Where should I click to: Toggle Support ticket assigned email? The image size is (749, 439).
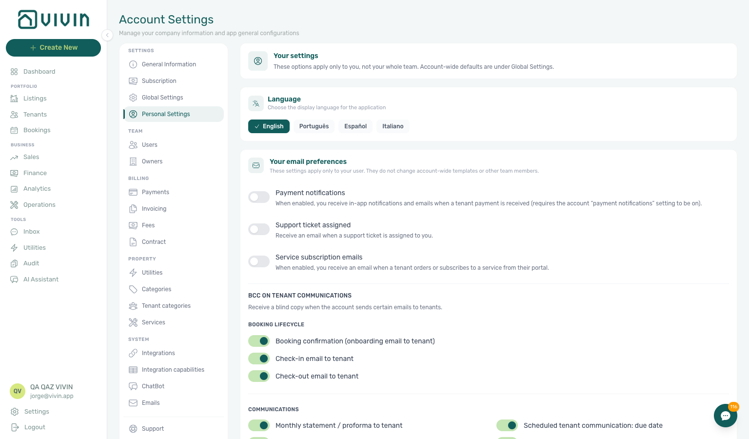[x=259, y=229]
